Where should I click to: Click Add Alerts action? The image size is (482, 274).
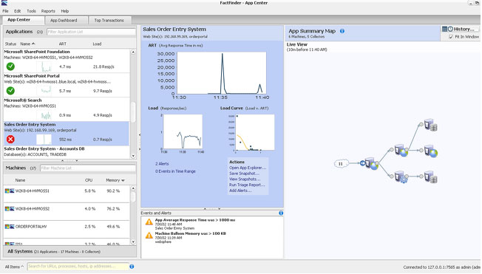[x=240, y=191]
